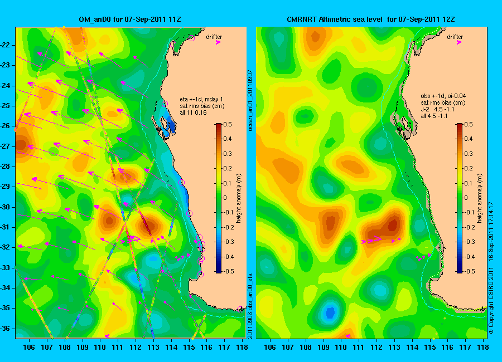The height and width of the screenshot is (362, 502).
Task: Click the dark red eddy near 113E in right map
Action: [393, 224]
